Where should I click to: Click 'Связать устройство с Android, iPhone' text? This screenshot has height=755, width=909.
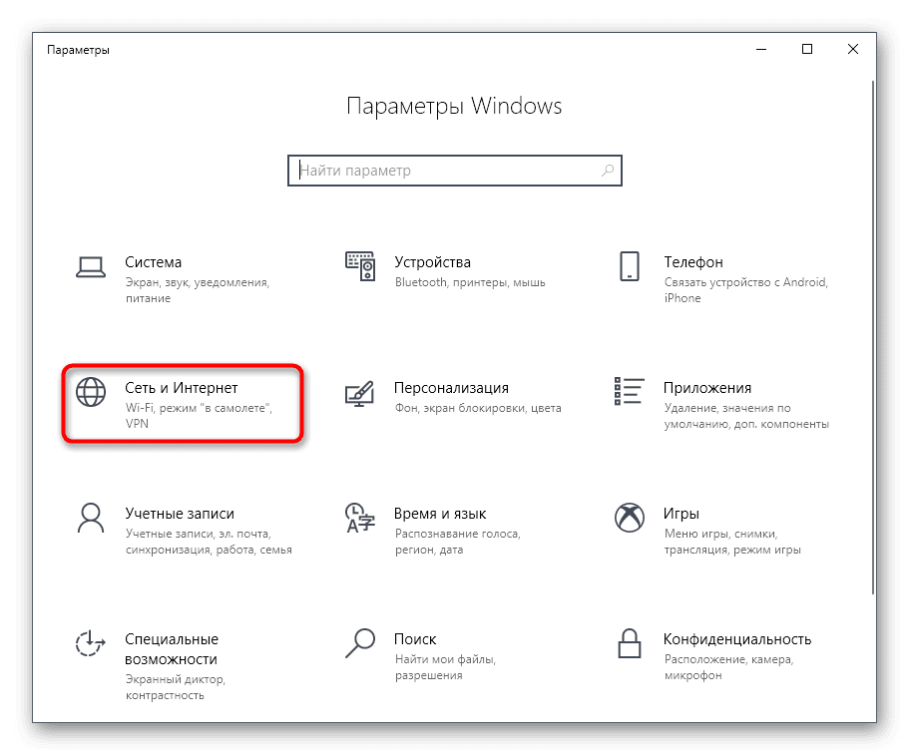(746, 290)
